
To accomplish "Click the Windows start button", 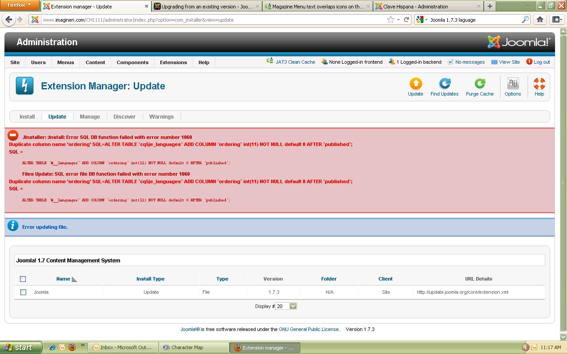I will coord(21,347).
